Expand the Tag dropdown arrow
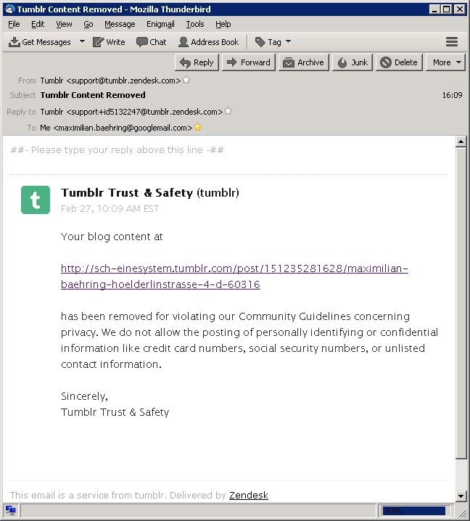Image resolution: width=470 pixels, height=521 pixels. (x=289, y=42)
